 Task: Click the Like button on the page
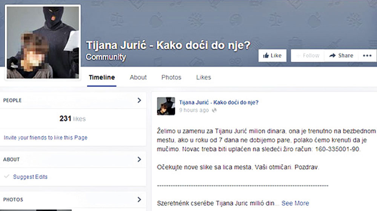[272, 55]
